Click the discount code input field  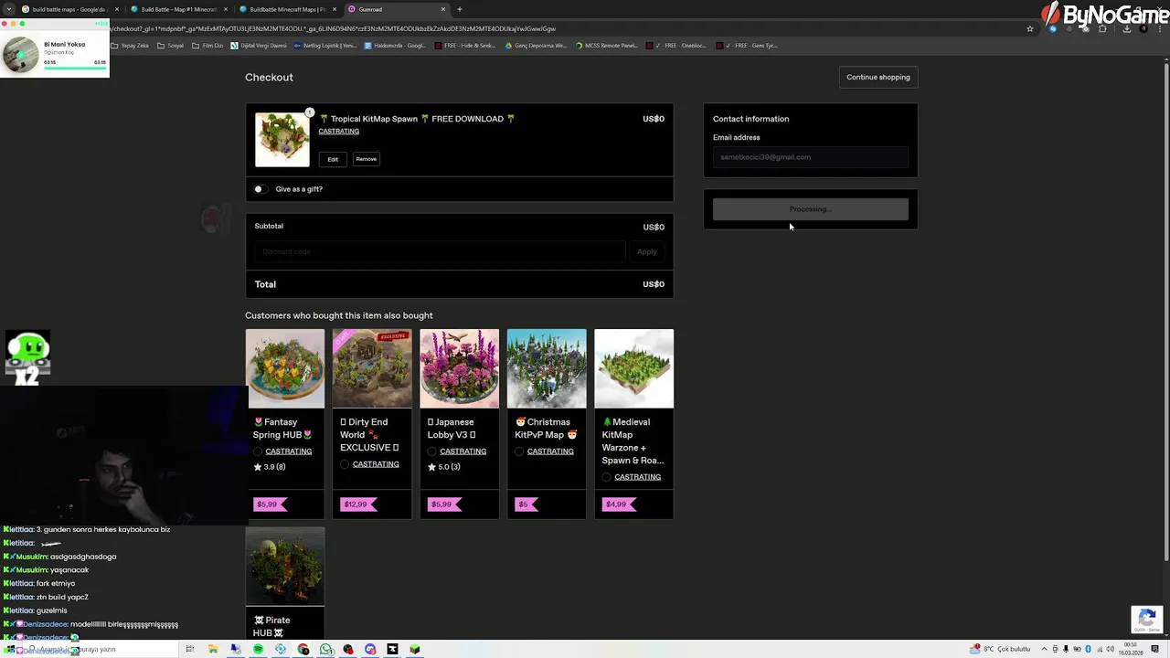click(440, 251)
